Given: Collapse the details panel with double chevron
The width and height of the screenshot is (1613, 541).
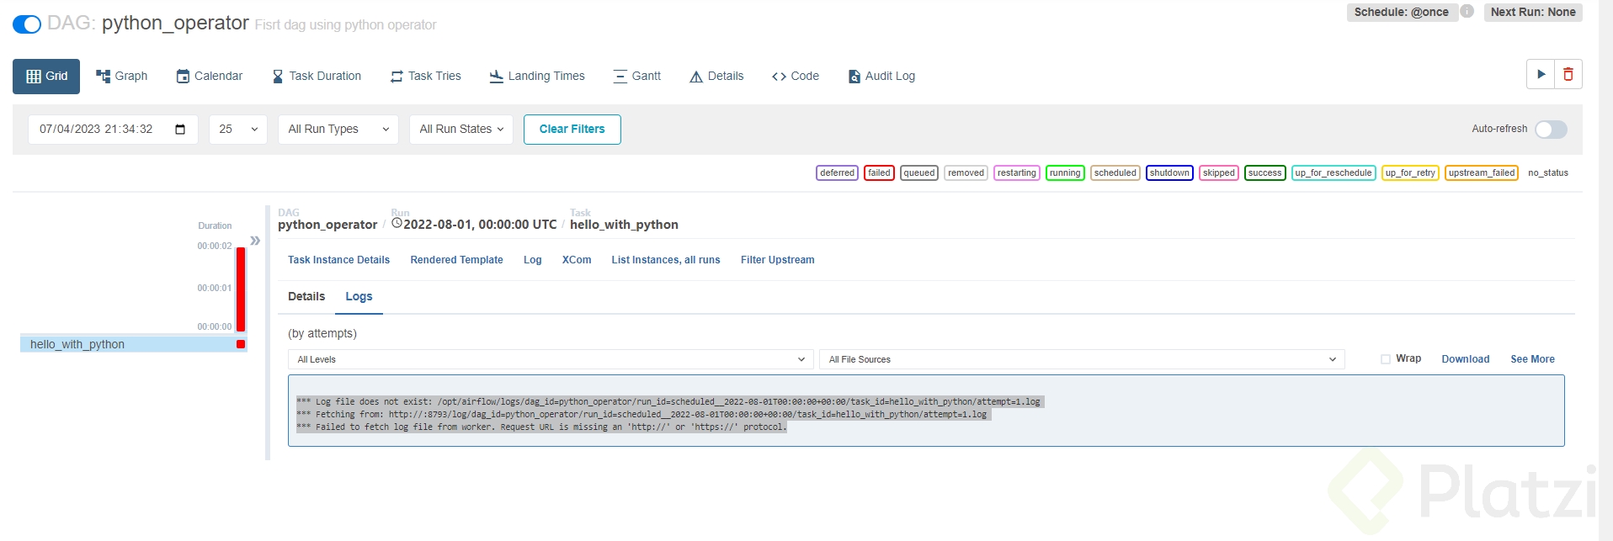Looking at the screenshot, I should pos(255,241).
